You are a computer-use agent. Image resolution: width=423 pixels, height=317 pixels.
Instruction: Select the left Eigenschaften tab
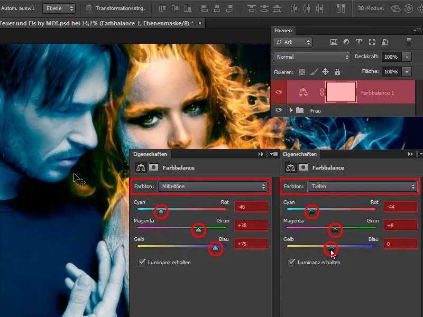pyautogui.click(x=150, y=154)
